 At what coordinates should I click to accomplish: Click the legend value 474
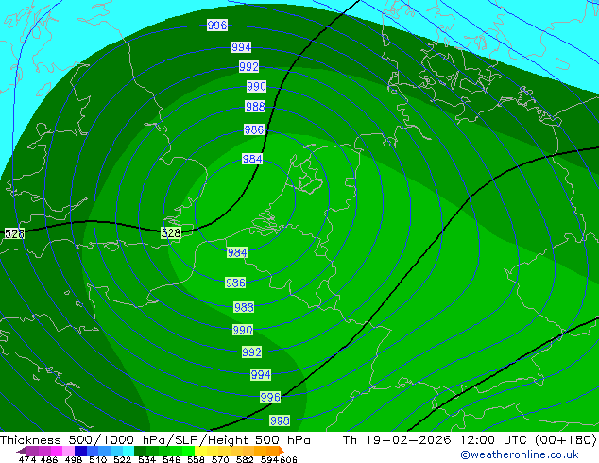click(x=27, y=459)
